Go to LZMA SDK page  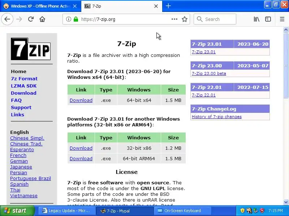23,86
